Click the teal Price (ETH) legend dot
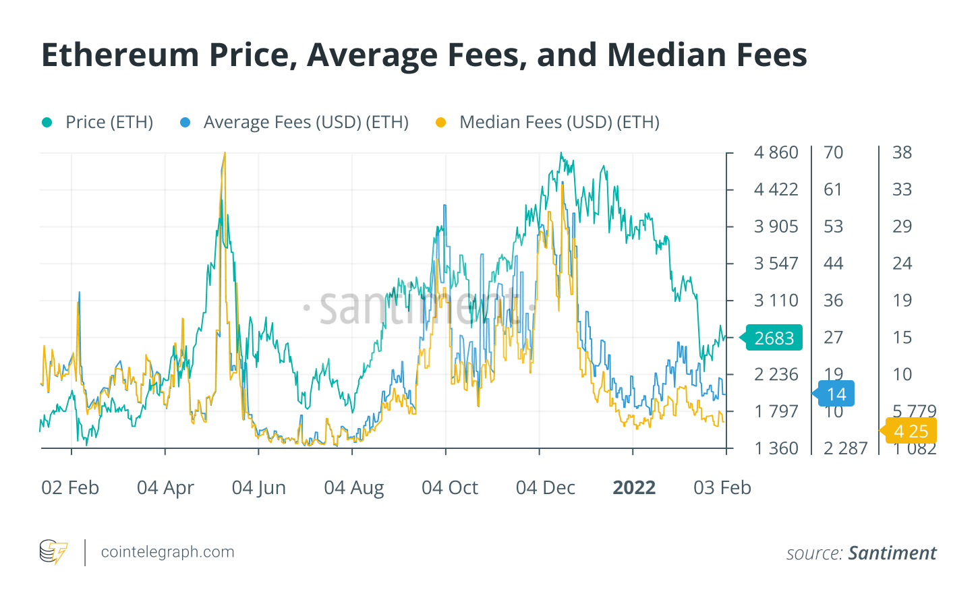This screenshot has height=606, width=978. [x=47, y=123]
